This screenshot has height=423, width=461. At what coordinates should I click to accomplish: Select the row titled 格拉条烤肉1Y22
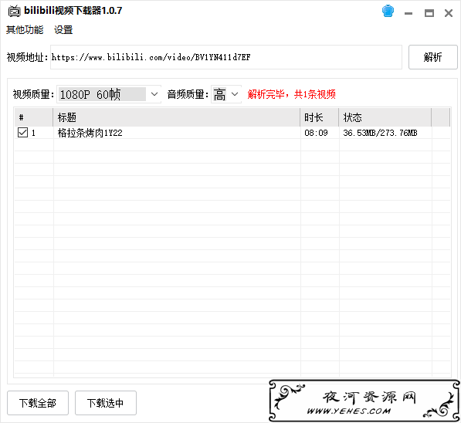click(232, 133)
